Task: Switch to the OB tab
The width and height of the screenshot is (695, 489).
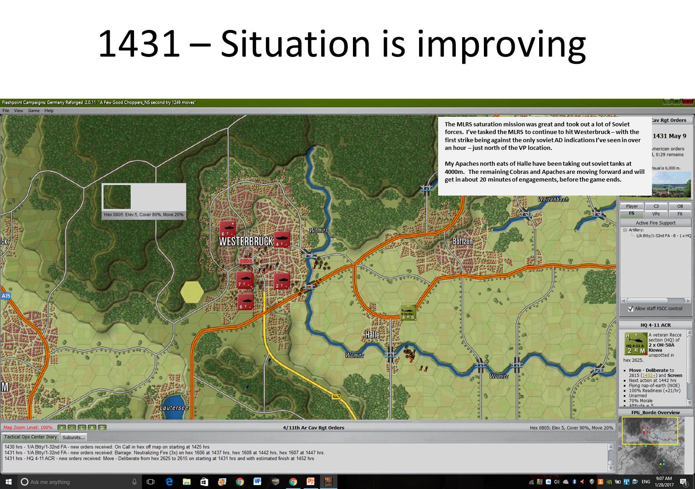Action: tap(680, 206)
